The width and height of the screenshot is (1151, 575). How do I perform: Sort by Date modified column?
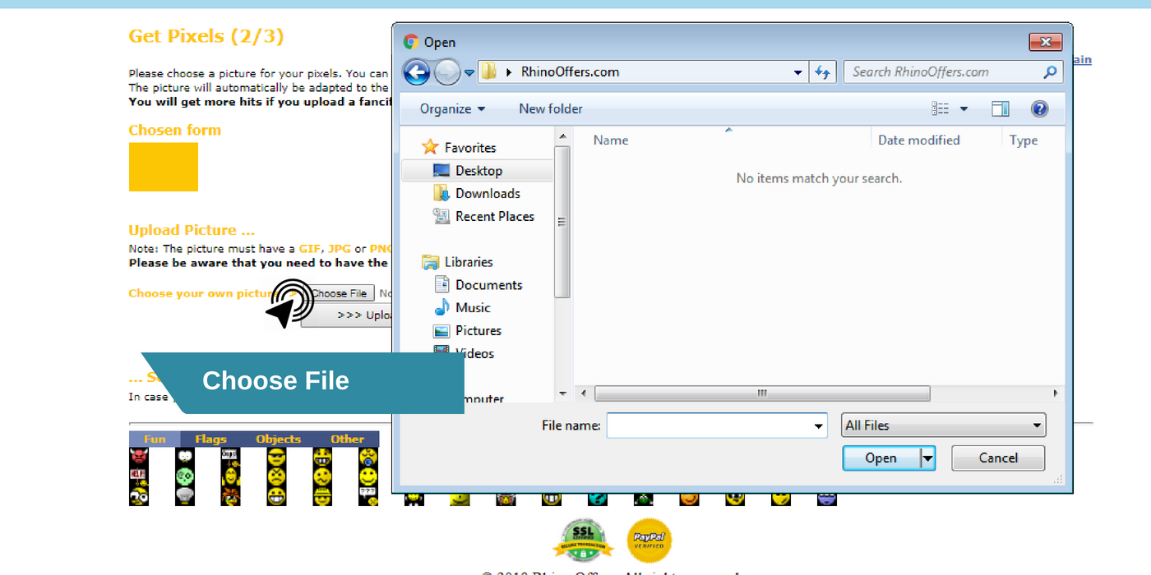[x=918, y=140]
